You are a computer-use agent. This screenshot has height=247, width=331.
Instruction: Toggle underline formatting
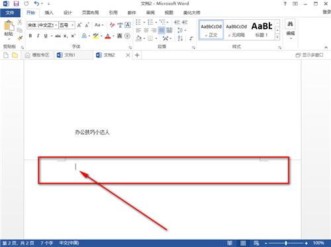[46, 36]
